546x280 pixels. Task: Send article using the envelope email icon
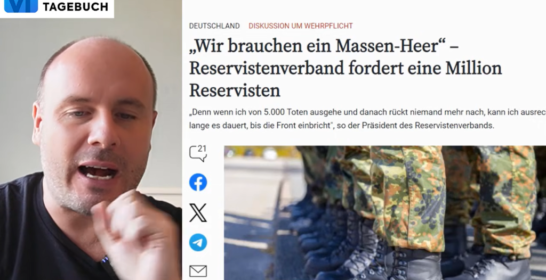tap(198, 271)
